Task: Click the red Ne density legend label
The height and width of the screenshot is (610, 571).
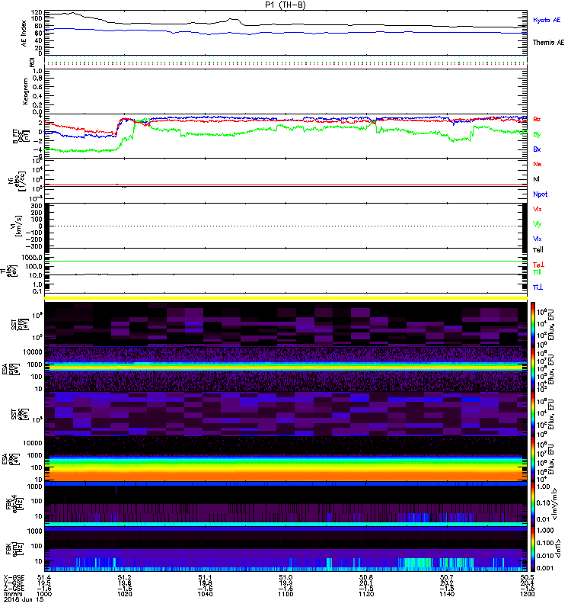Action: (x=537, y=164)
